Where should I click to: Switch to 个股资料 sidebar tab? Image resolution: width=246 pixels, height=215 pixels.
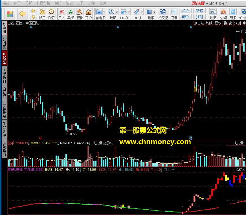[x=5, y=75]
